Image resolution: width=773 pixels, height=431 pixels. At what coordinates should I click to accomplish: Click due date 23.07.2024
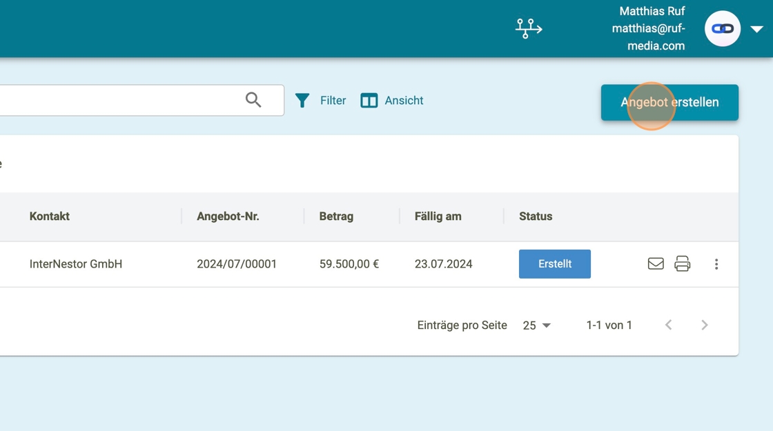coord(443,264)
